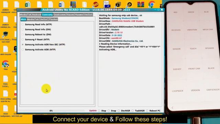Choose Samsung F-Reset (MTP)
This screenshot has height=124, width=220.
(36, 40)
